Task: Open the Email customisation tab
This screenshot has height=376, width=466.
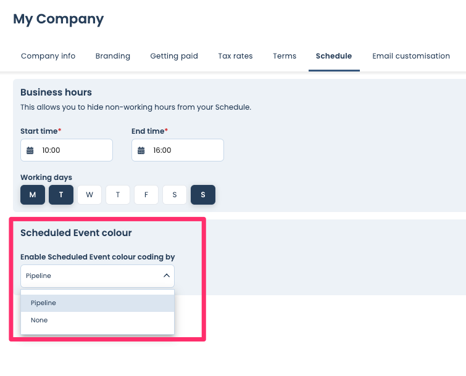Action: click(411, 56)
